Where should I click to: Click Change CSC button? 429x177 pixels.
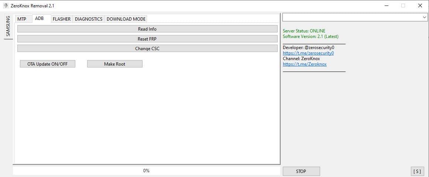click(147, 49)
